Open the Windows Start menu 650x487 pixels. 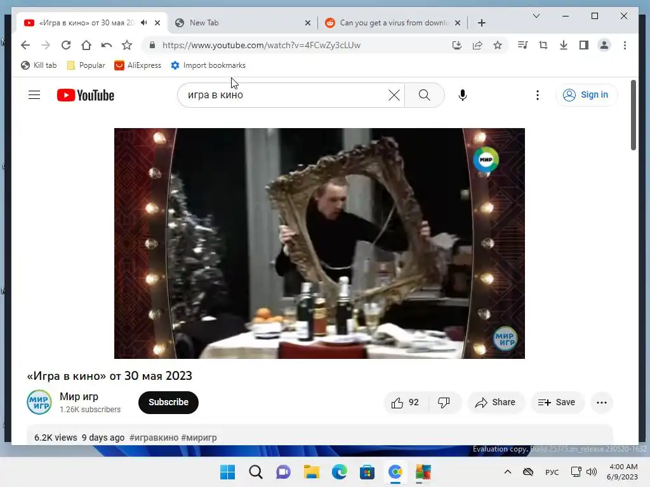227,472
